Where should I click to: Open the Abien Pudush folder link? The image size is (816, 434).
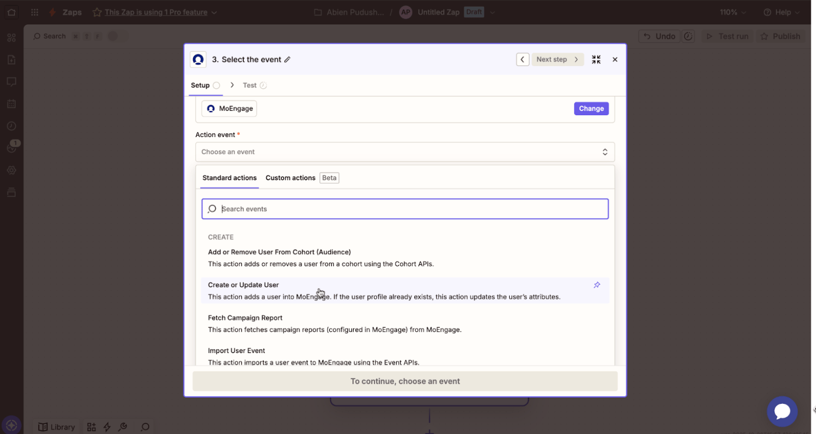click(x=349, y=12)
